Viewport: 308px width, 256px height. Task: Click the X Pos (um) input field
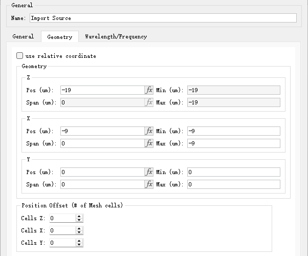click(x=102, y=131)
